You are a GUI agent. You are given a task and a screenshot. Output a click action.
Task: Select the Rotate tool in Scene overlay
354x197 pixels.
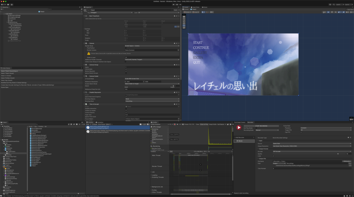184,21
